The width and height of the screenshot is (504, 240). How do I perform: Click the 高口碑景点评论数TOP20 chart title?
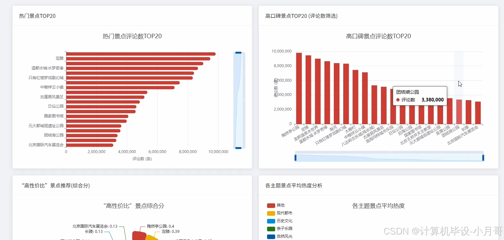point(379,36)
